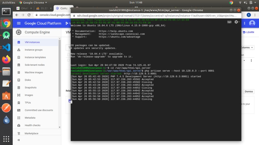Viewport: 259px width, 145px height.
Task: Open Google account avatar in Cloud console
Action: (252, 23)
